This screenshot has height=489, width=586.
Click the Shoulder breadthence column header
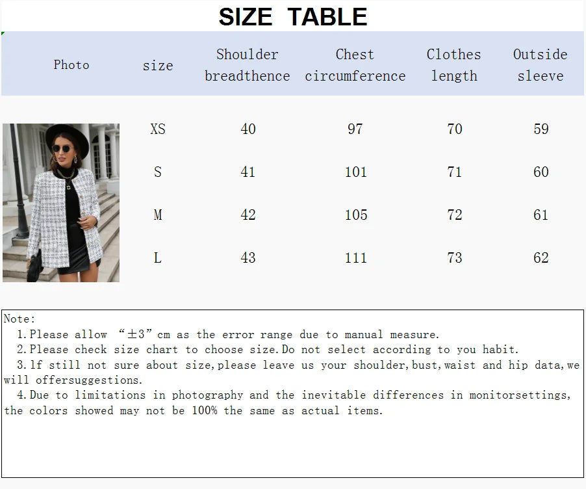click(x=248, y=65)
